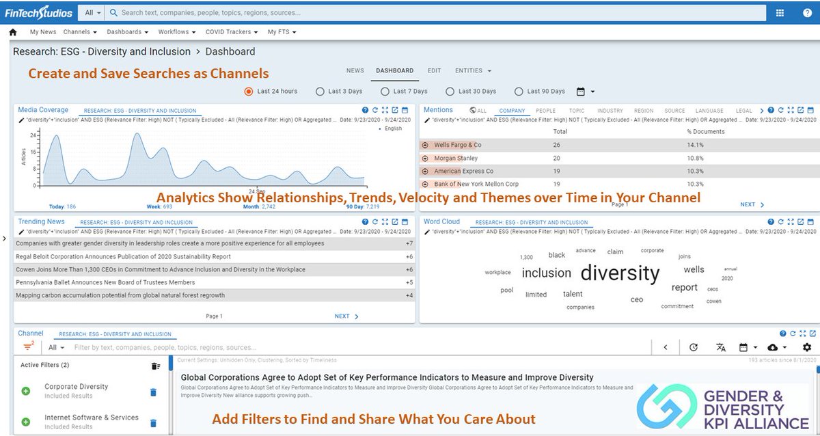The image size is (820, 436).
Task: Expand Media Coverage widget to fullscreen
Action: click(x=385, y=110)
